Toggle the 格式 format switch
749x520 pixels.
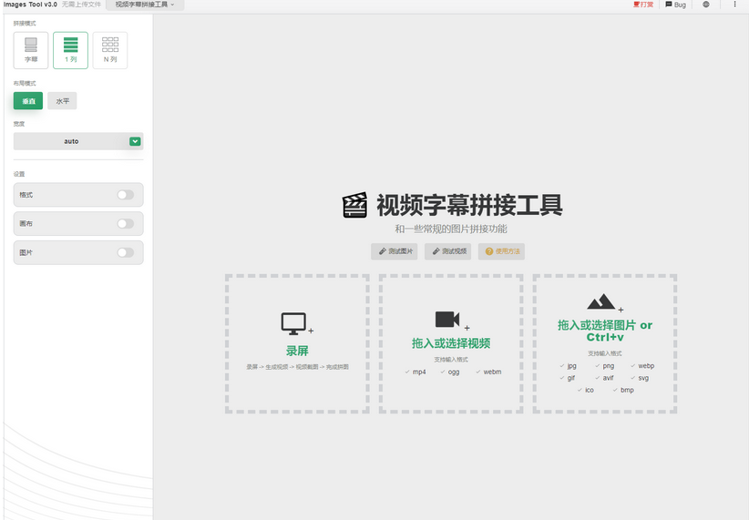[126, 195]
